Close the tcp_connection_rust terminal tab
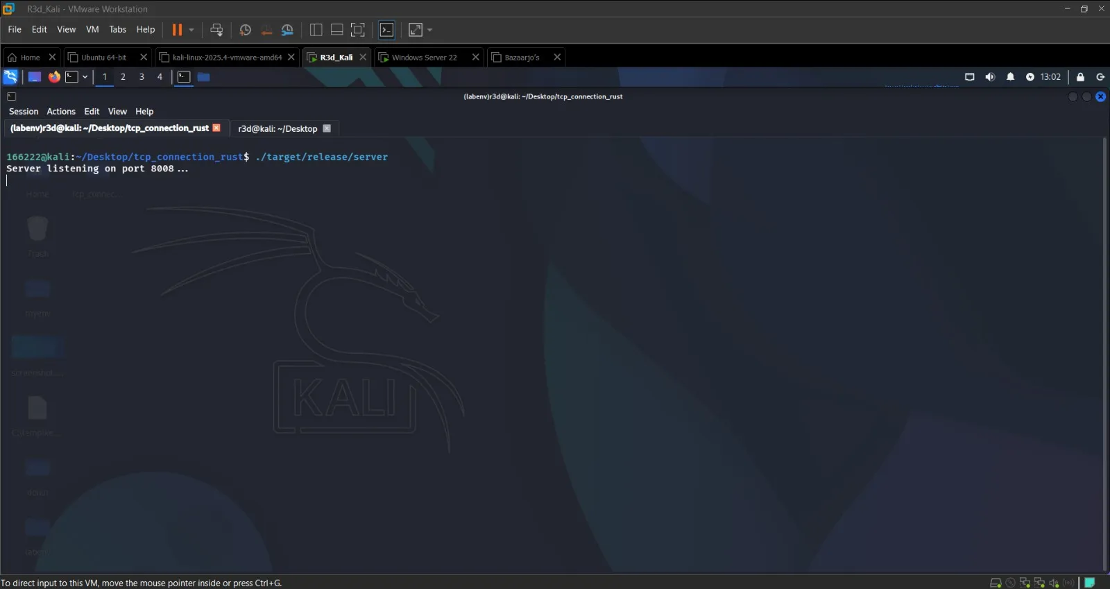Viewport: 1110px width, 589px height. 216,128
